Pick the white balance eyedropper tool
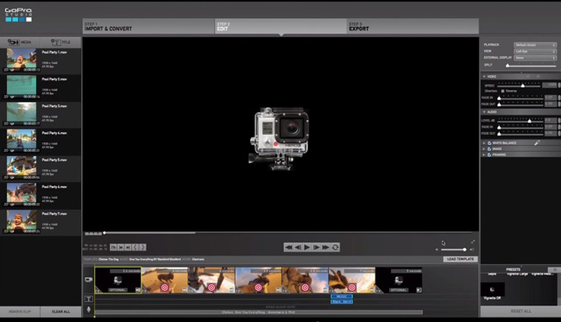This screenshot has height=322, width=561. coord(537,142)
